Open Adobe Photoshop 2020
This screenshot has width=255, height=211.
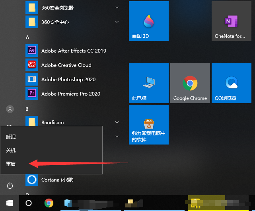(70, 80)
